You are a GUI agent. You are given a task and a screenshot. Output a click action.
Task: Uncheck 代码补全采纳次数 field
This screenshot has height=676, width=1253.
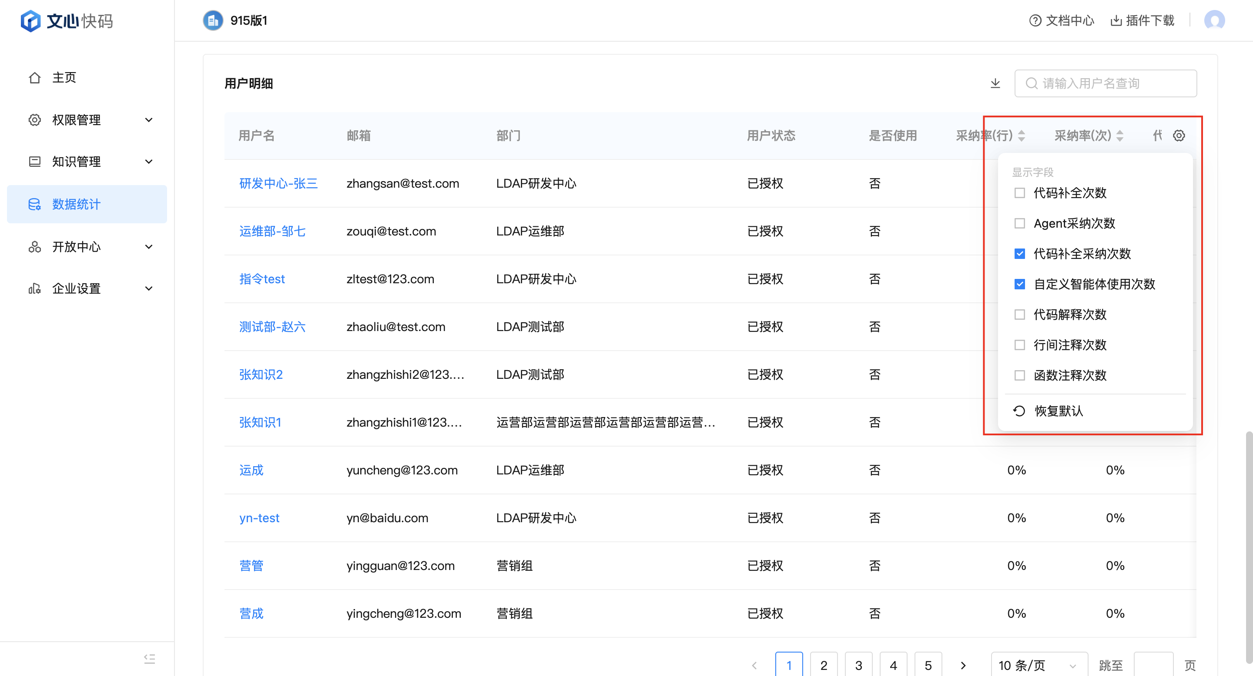pos(1019,254)
